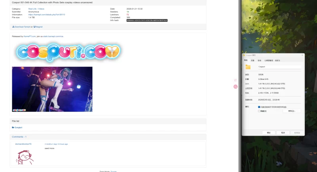The image size is (317, 172).
Task: Click the small folder icon in properties title bar
Action: [244, 55]
